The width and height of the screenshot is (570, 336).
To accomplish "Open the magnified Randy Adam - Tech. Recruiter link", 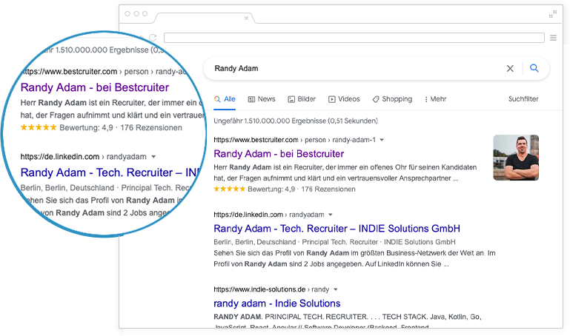I will click(111, 172).
